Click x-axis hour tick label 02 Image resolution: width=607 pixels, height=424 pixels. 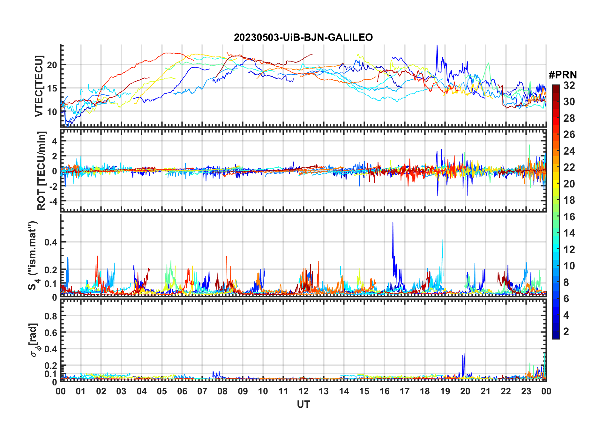101,391
